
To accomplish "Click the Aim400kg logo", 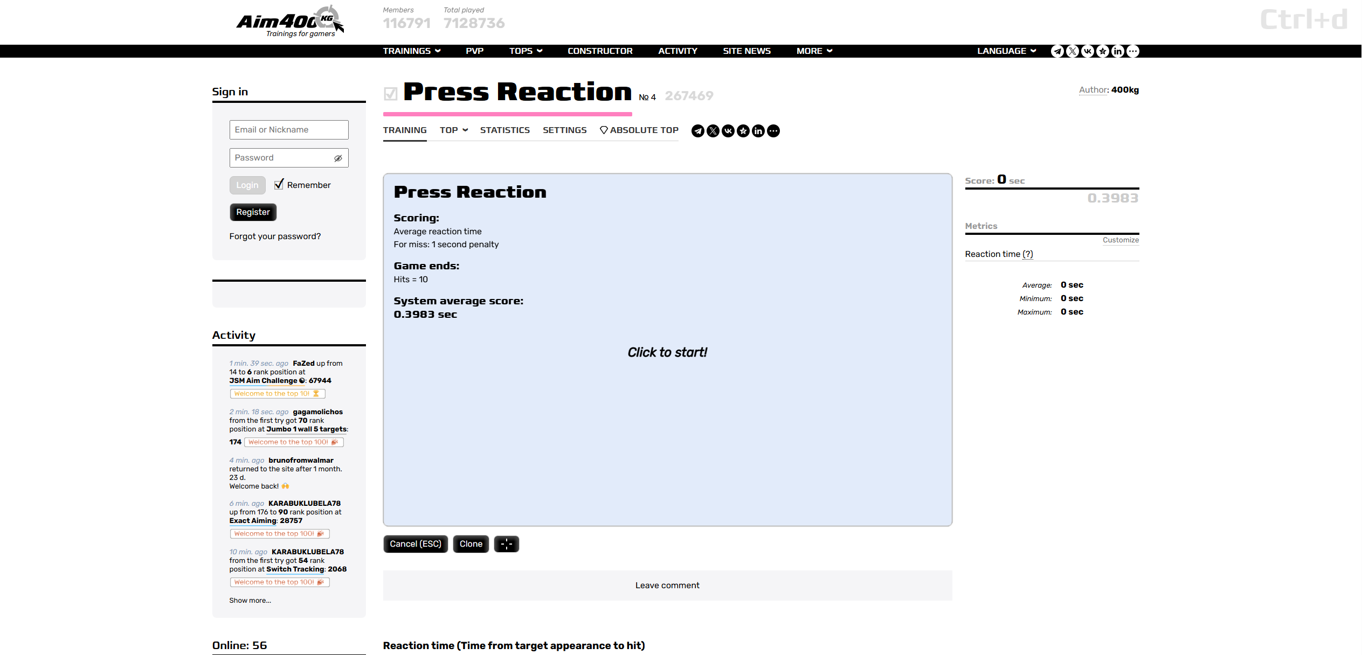I will tap(290, 22).
